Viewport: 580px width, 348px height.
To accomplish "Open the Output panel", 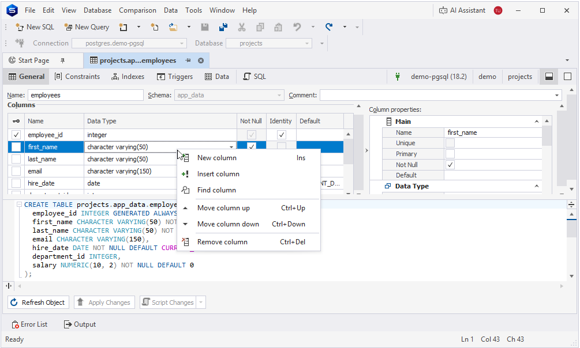I will click(x=80, y=324).
